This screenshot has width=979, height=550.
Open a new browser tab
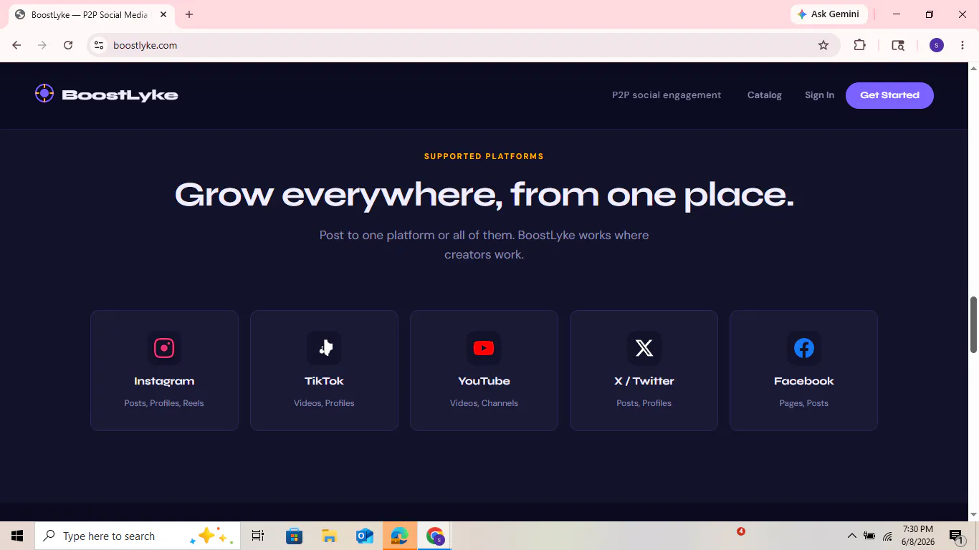point(189,14)
